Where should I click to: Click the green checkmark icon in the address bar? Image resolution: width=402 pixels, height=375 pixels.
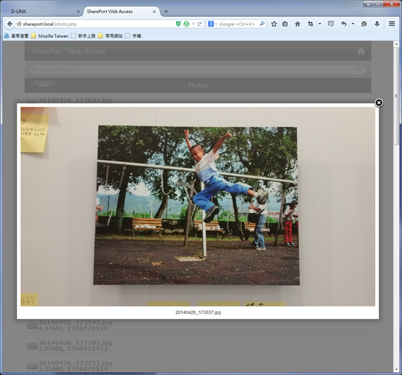tap(187, 24)
